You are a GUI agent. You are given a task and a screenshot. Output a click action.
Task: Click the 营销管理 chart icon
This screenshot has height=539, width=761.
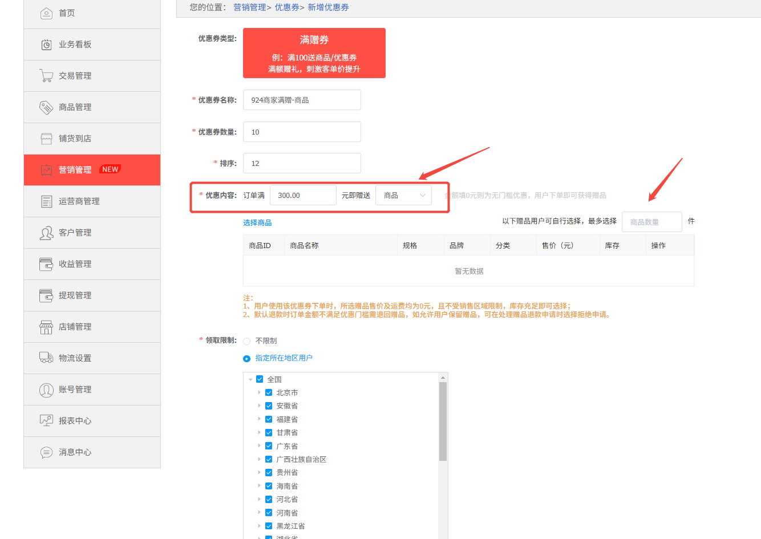[47, 169]
